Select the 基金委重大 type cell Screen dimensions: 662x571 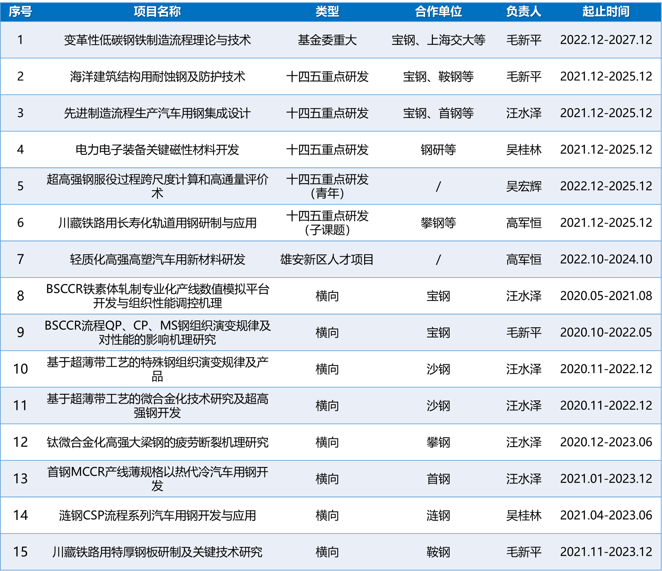click(327, 40)
